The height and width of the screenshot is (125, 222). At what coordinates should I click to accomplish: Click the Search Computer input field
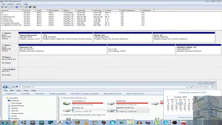[x=204, y=87]
